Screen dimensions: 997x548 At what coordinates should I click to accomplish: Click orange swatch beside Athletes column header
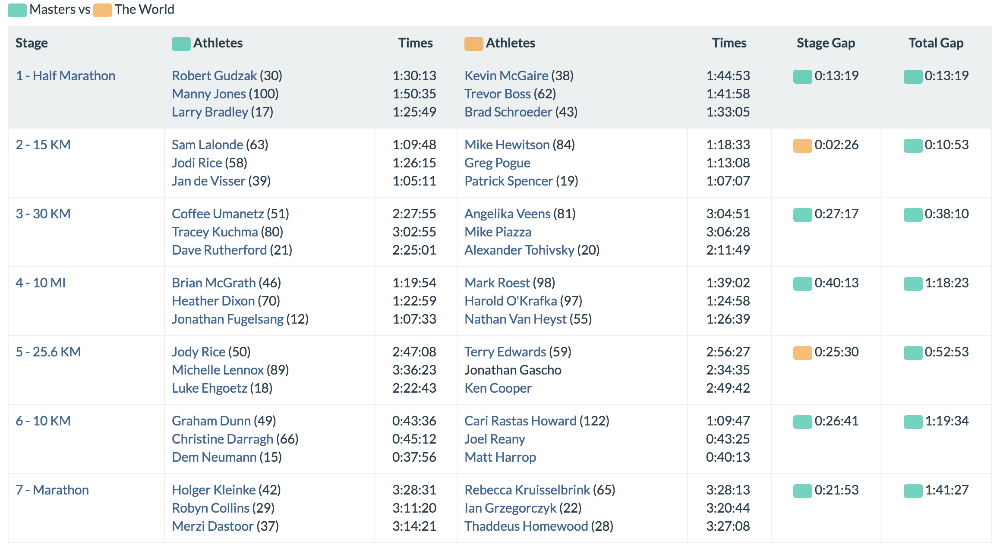coord(473,44)
